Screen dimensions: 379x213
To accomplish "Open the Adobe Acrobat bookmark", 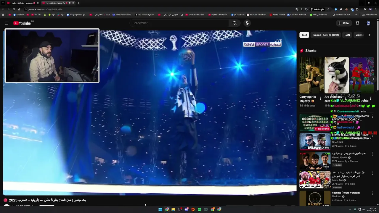I will pos(277,14).
